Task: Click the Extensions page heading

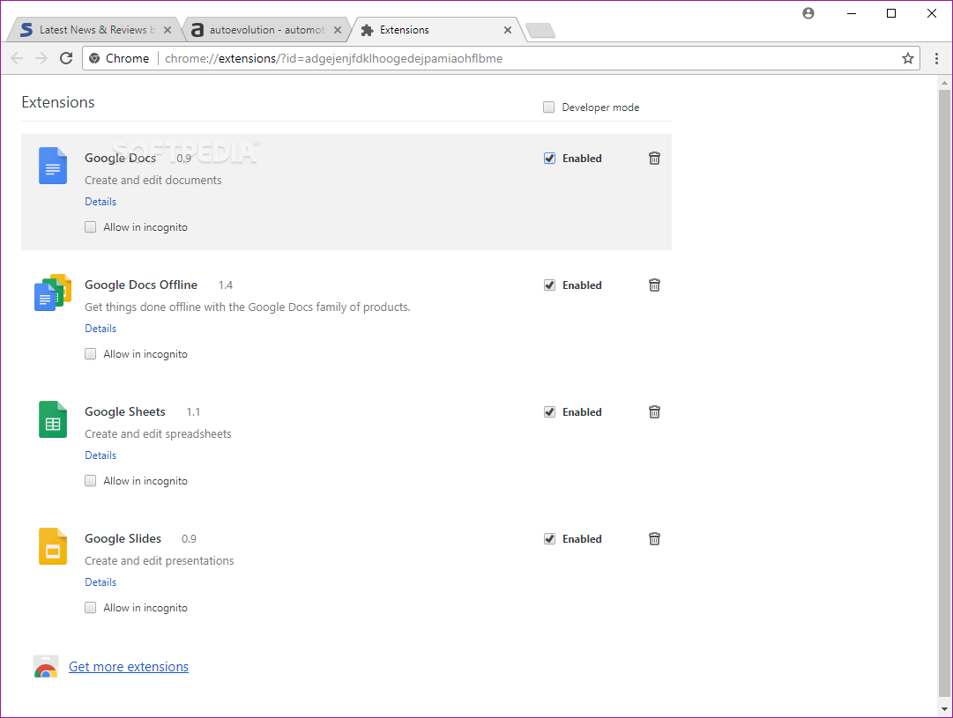Action: click(57, 102)
